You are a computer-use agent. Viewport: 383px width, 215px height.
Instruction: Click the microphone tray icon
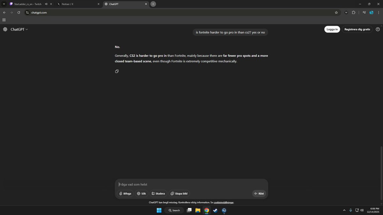[350, 210]
